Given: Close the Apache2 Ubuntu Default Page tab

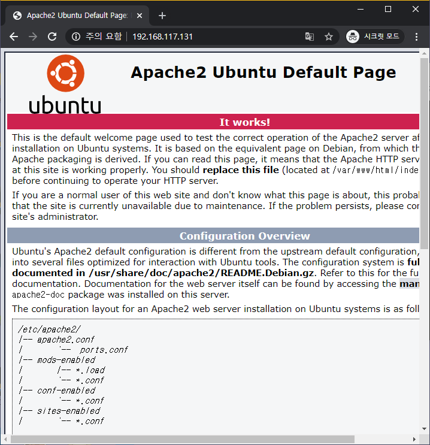Looking at the screenshot, I should pyautogui.click(x=140, y=16).
